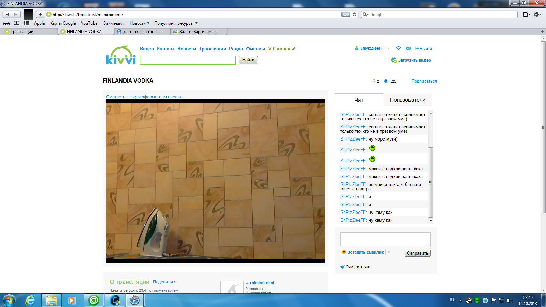The width and height of the screenshot is (546, 307).
Task: Send chat message with Отправить button
Action: pyautogui.click(x=418, y=253)
